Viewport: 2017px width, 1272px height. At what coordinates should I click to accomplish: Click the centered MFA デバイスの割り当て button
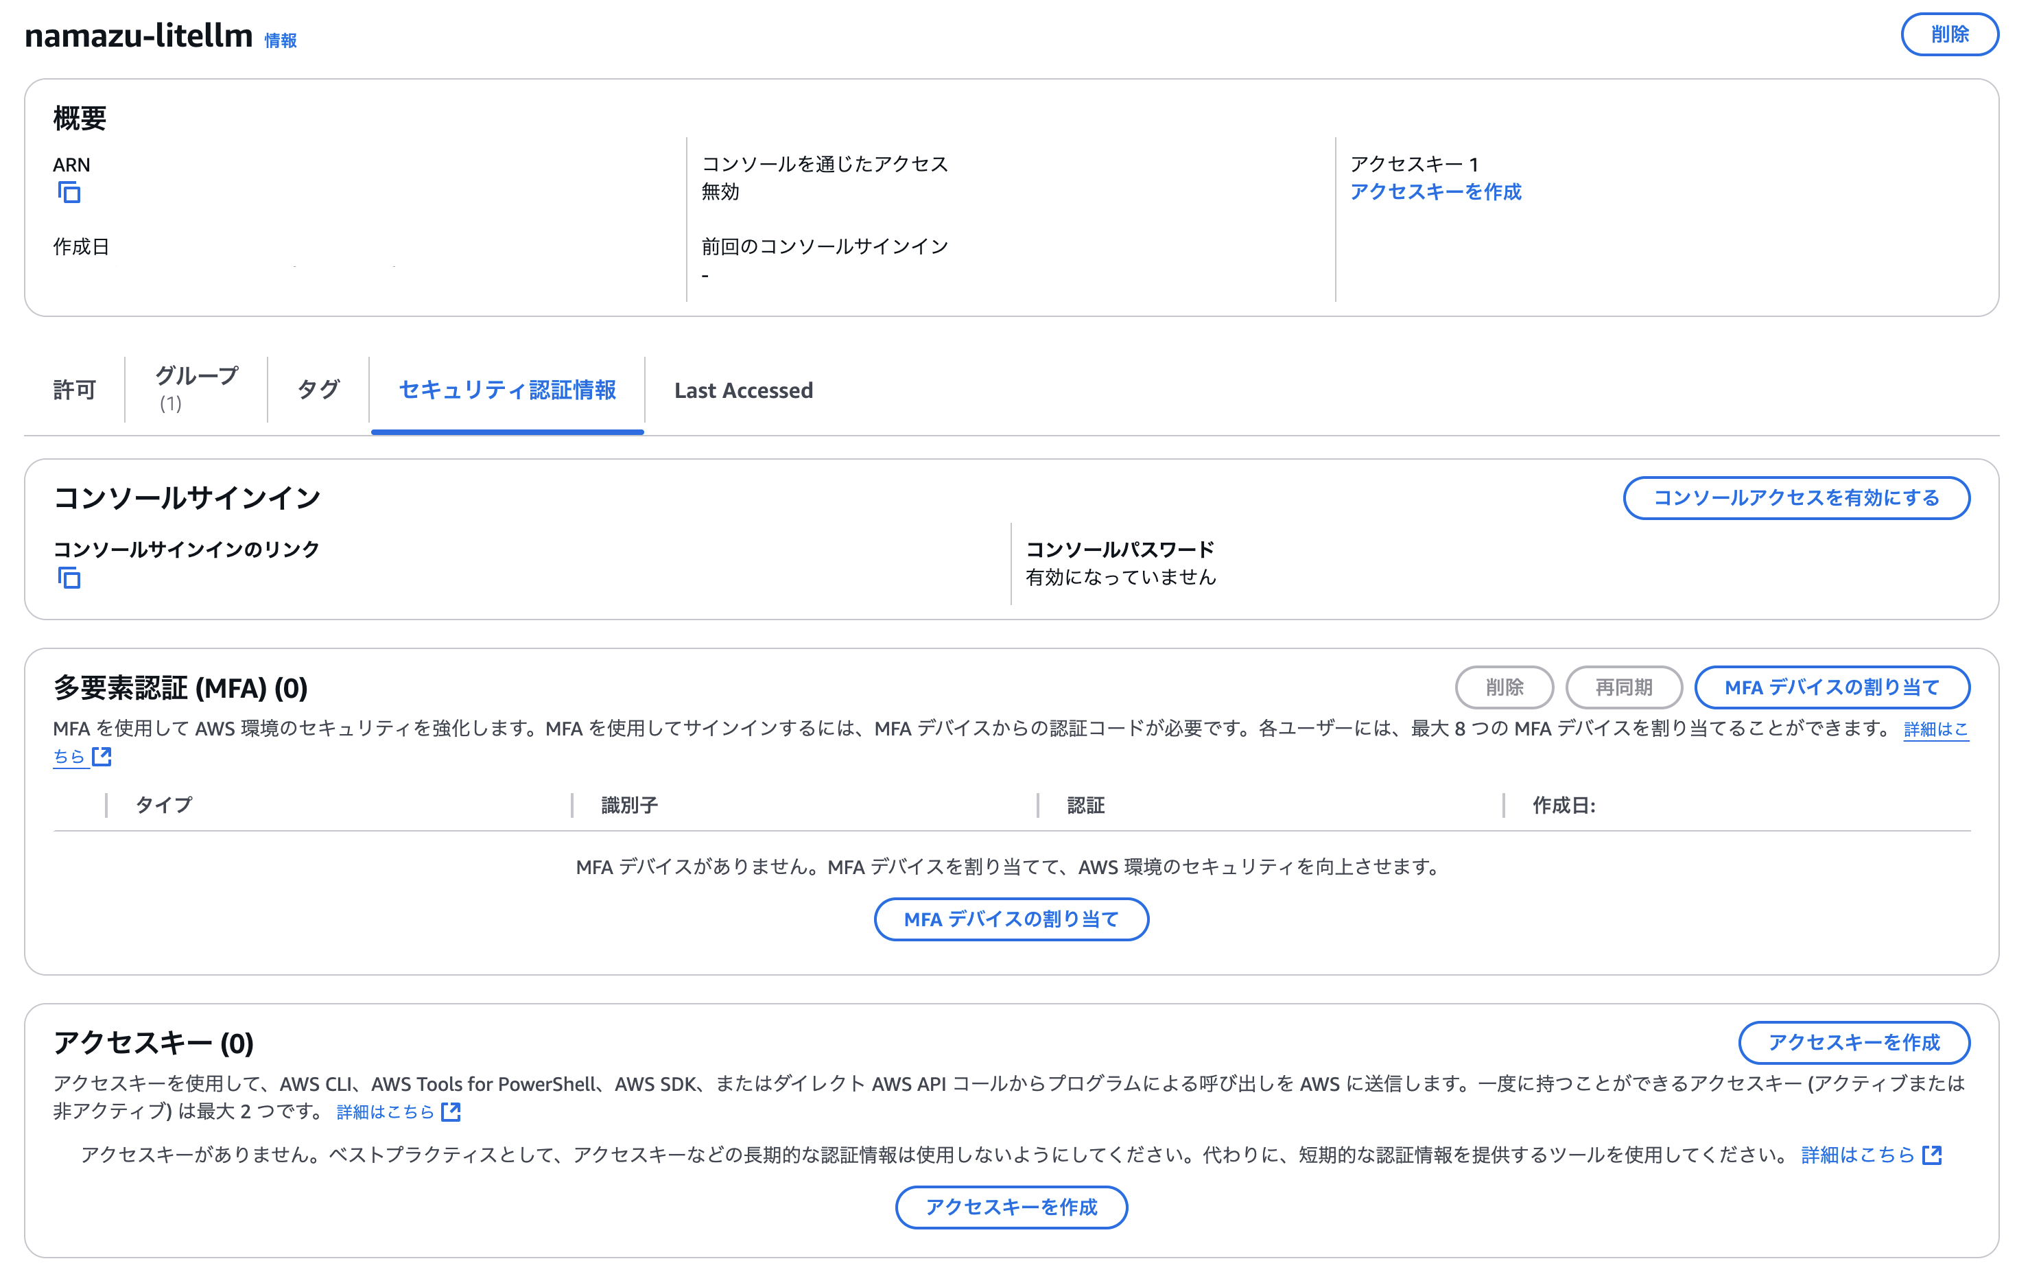pyautogui.click(x=1011, y=919)
